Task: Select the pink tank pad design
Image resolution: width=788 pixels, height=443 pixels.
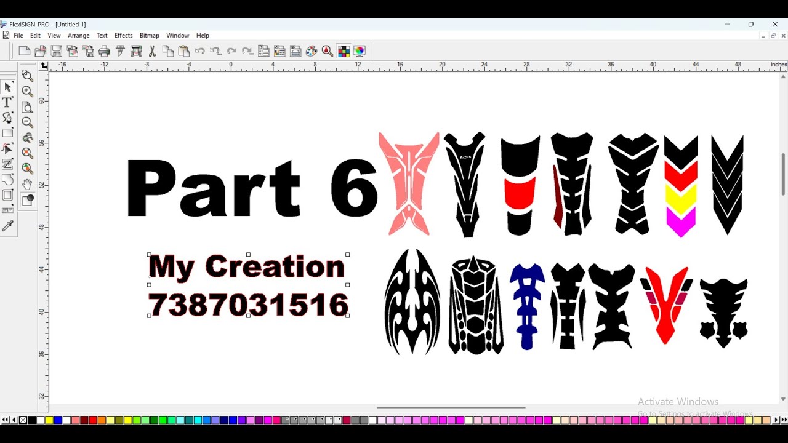Action: [x=409, y=183]
